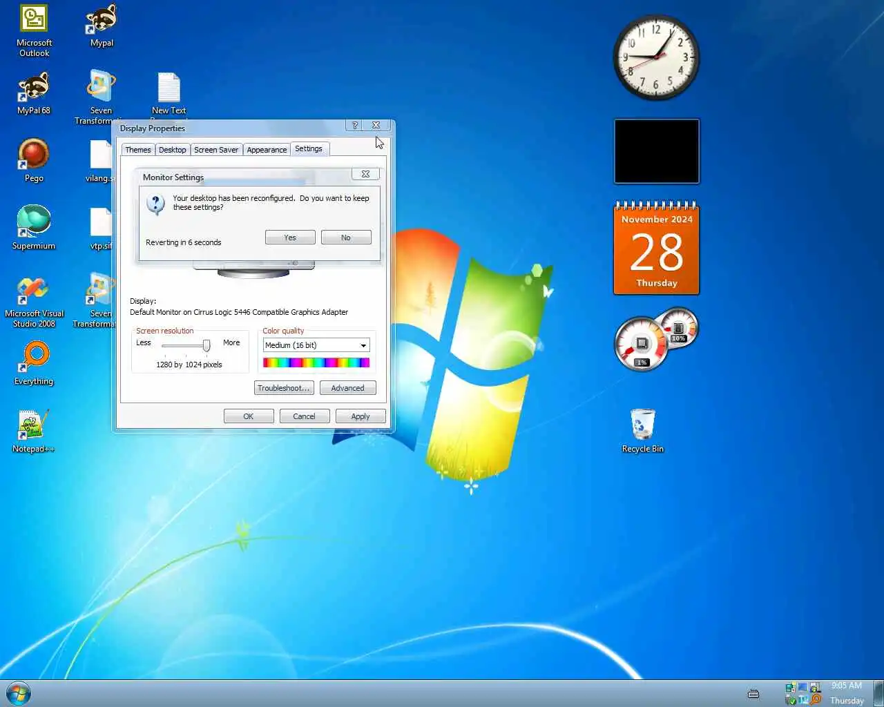
Task: Click the CPU meter gauge gadget
Action: coord(642,344)
